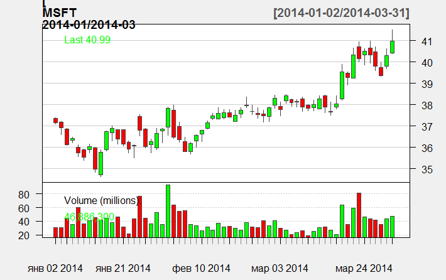Click the мар 03 2014 date label
446x280 pixels.
280,268
